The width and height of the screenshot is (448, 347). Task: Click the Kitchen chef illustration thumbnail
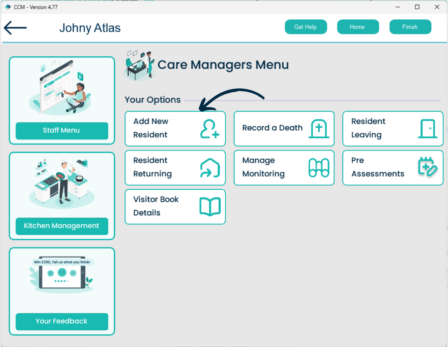click(x=62, y=184)
